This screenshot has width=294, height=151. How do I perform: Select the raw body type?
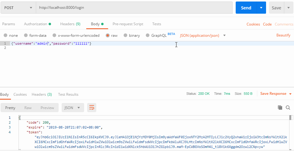coord(111,36)
